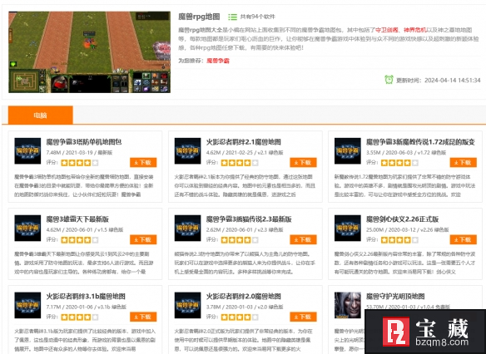Click the 魔兽争霸3熊猫传说2.3 game icon
This screenshot has width=486, height=354.
[x=187, y=228]
